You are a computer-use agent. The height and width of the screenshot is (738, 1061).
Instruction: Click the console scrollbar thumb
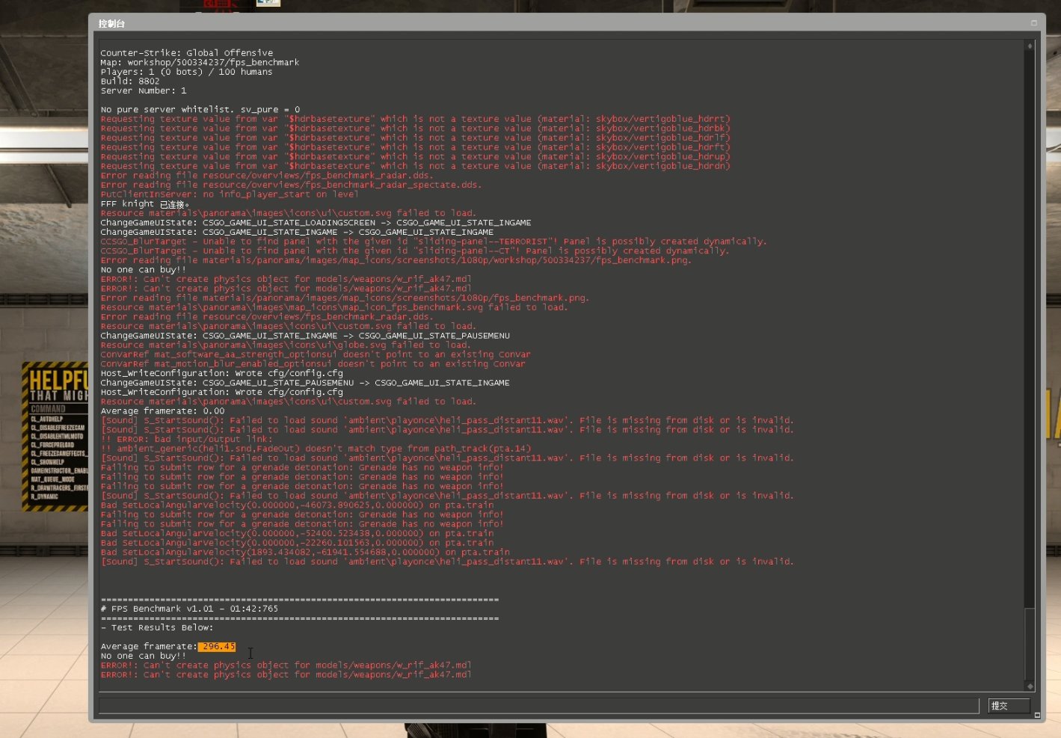(x=1030, y=643)
